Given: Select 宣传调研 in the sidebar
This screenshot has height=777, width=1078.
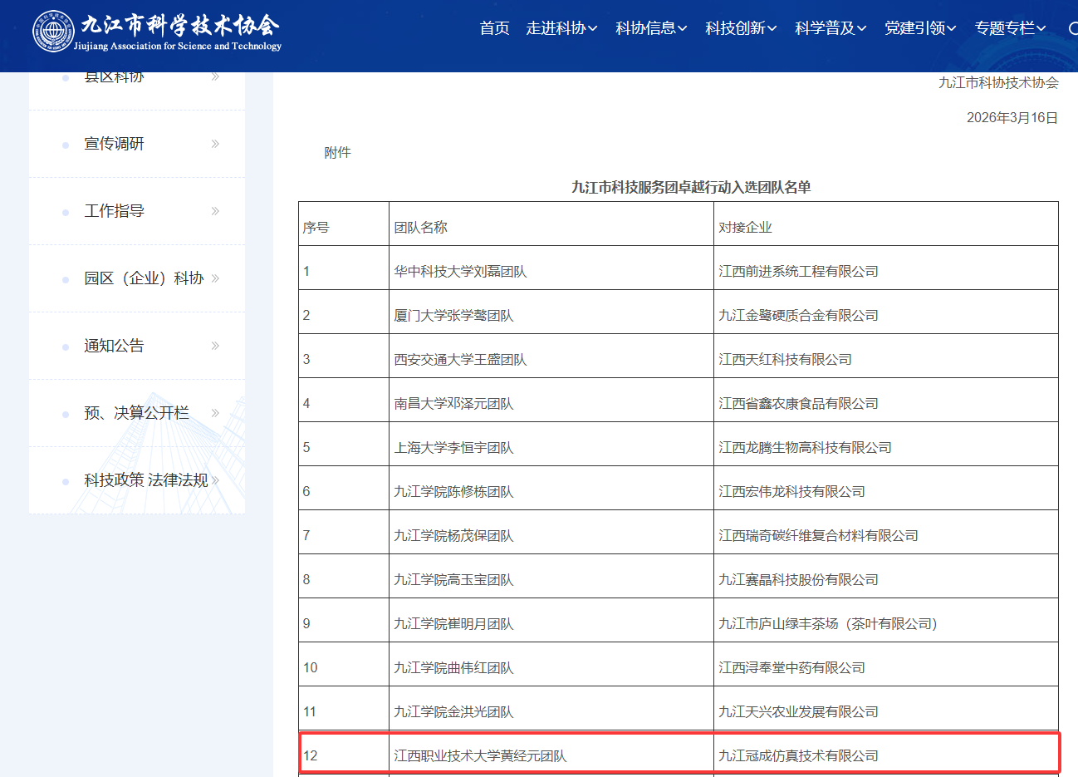Looking at the screenshot, I should [114, 144].
